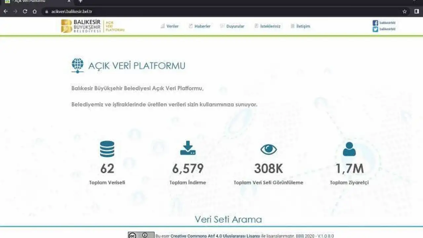Click the Balıkesir Büyükşehir Belediyesi logo
This screenshot has height=238, width=423.
point(93,26)
